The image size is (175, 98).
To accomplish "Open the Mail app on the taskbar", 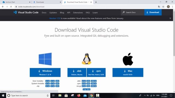I will tap(85, 96).
